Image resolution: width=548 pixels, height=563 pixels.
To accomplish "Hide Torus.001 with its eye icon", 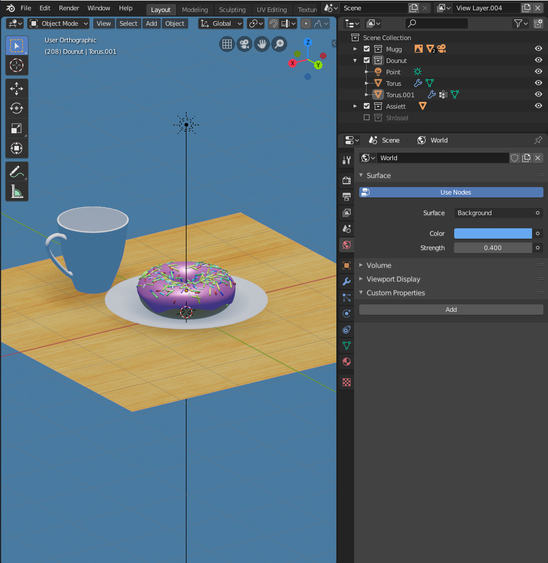I will (x=538, y=95).
